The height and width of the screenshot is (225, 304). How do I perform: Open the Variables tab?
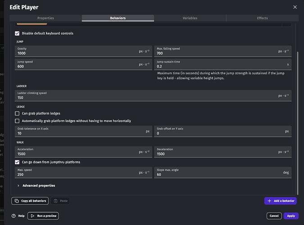pos(190,18)
